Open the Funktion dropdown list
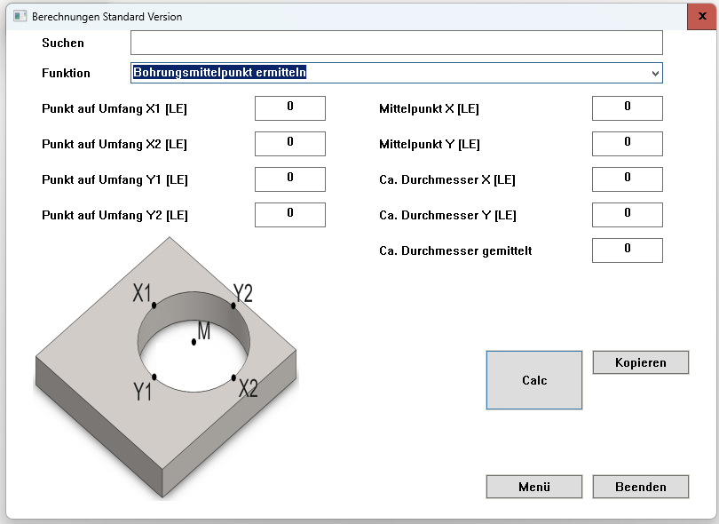This screenshot has height=524, width=719. click(396, 73)
